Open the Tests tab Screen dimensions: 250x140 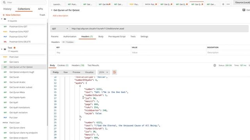pyautogui.click(x=133, y=37)
